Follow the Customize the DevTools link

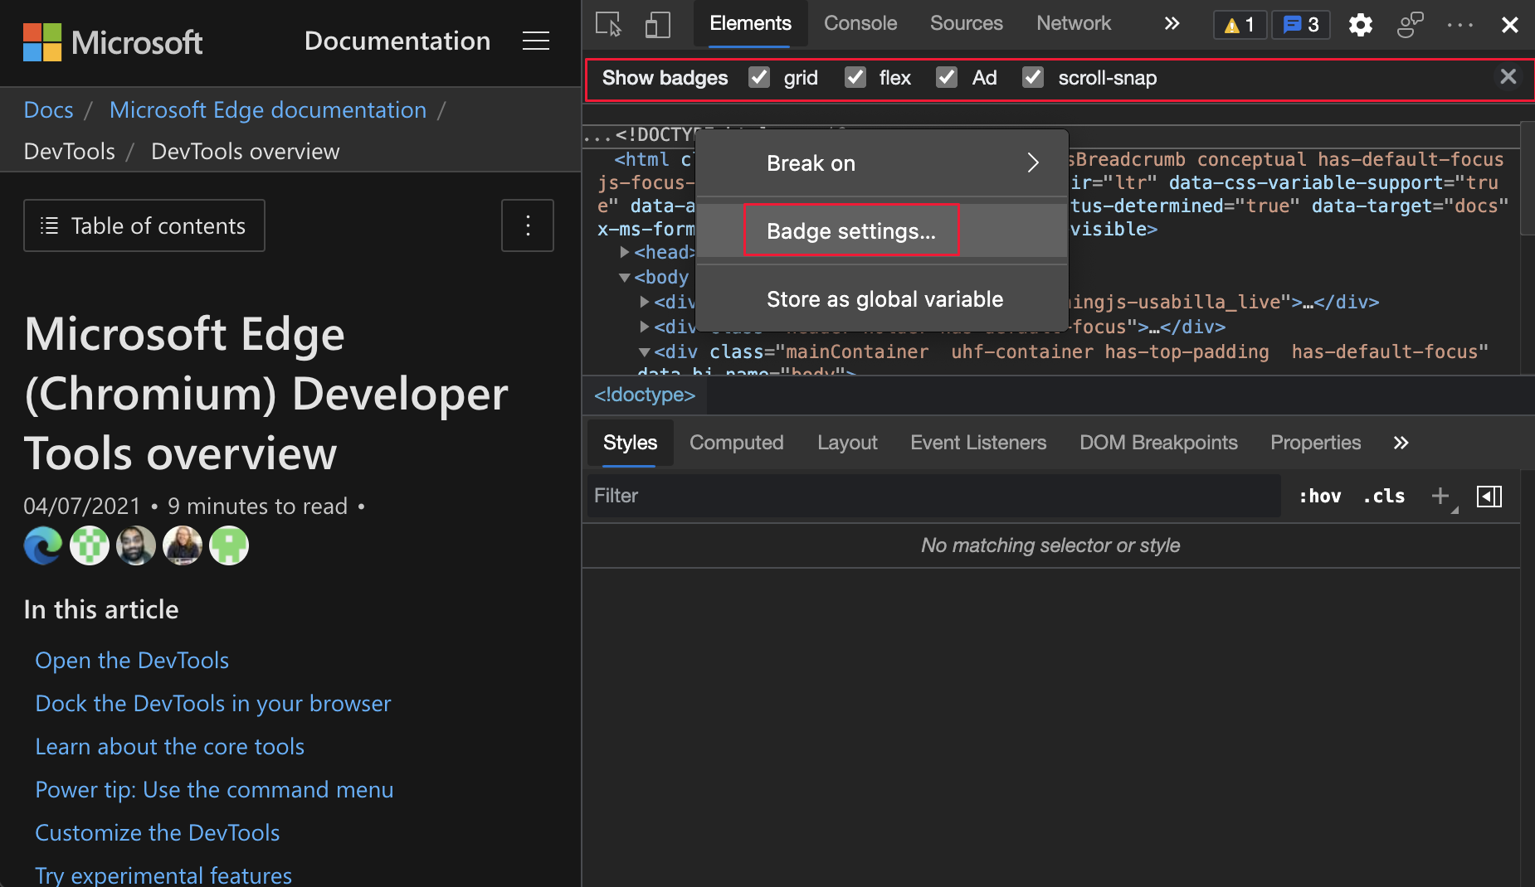157,831
